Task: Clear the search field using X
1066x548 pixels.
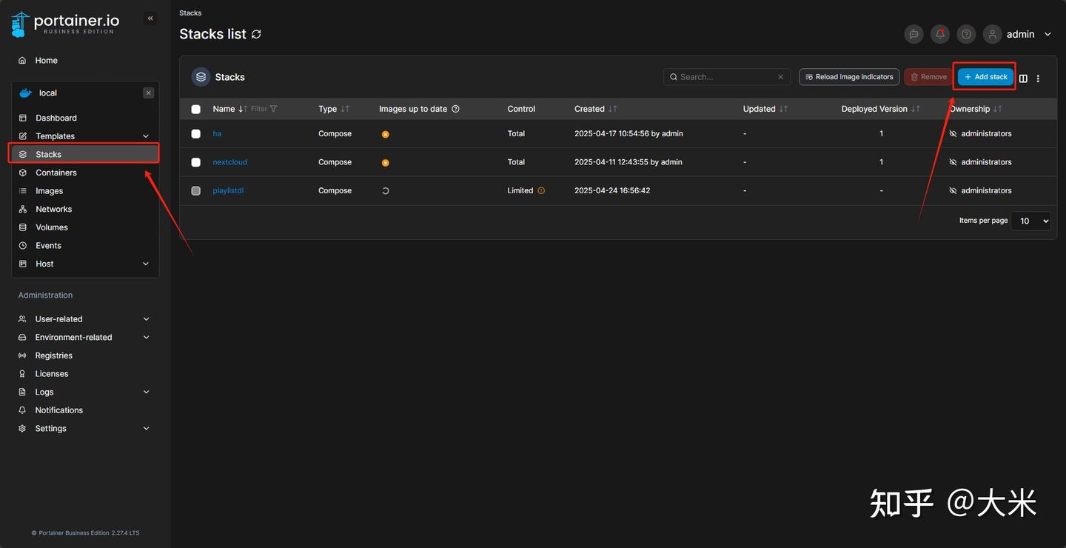Action: (x=780, y=77)
